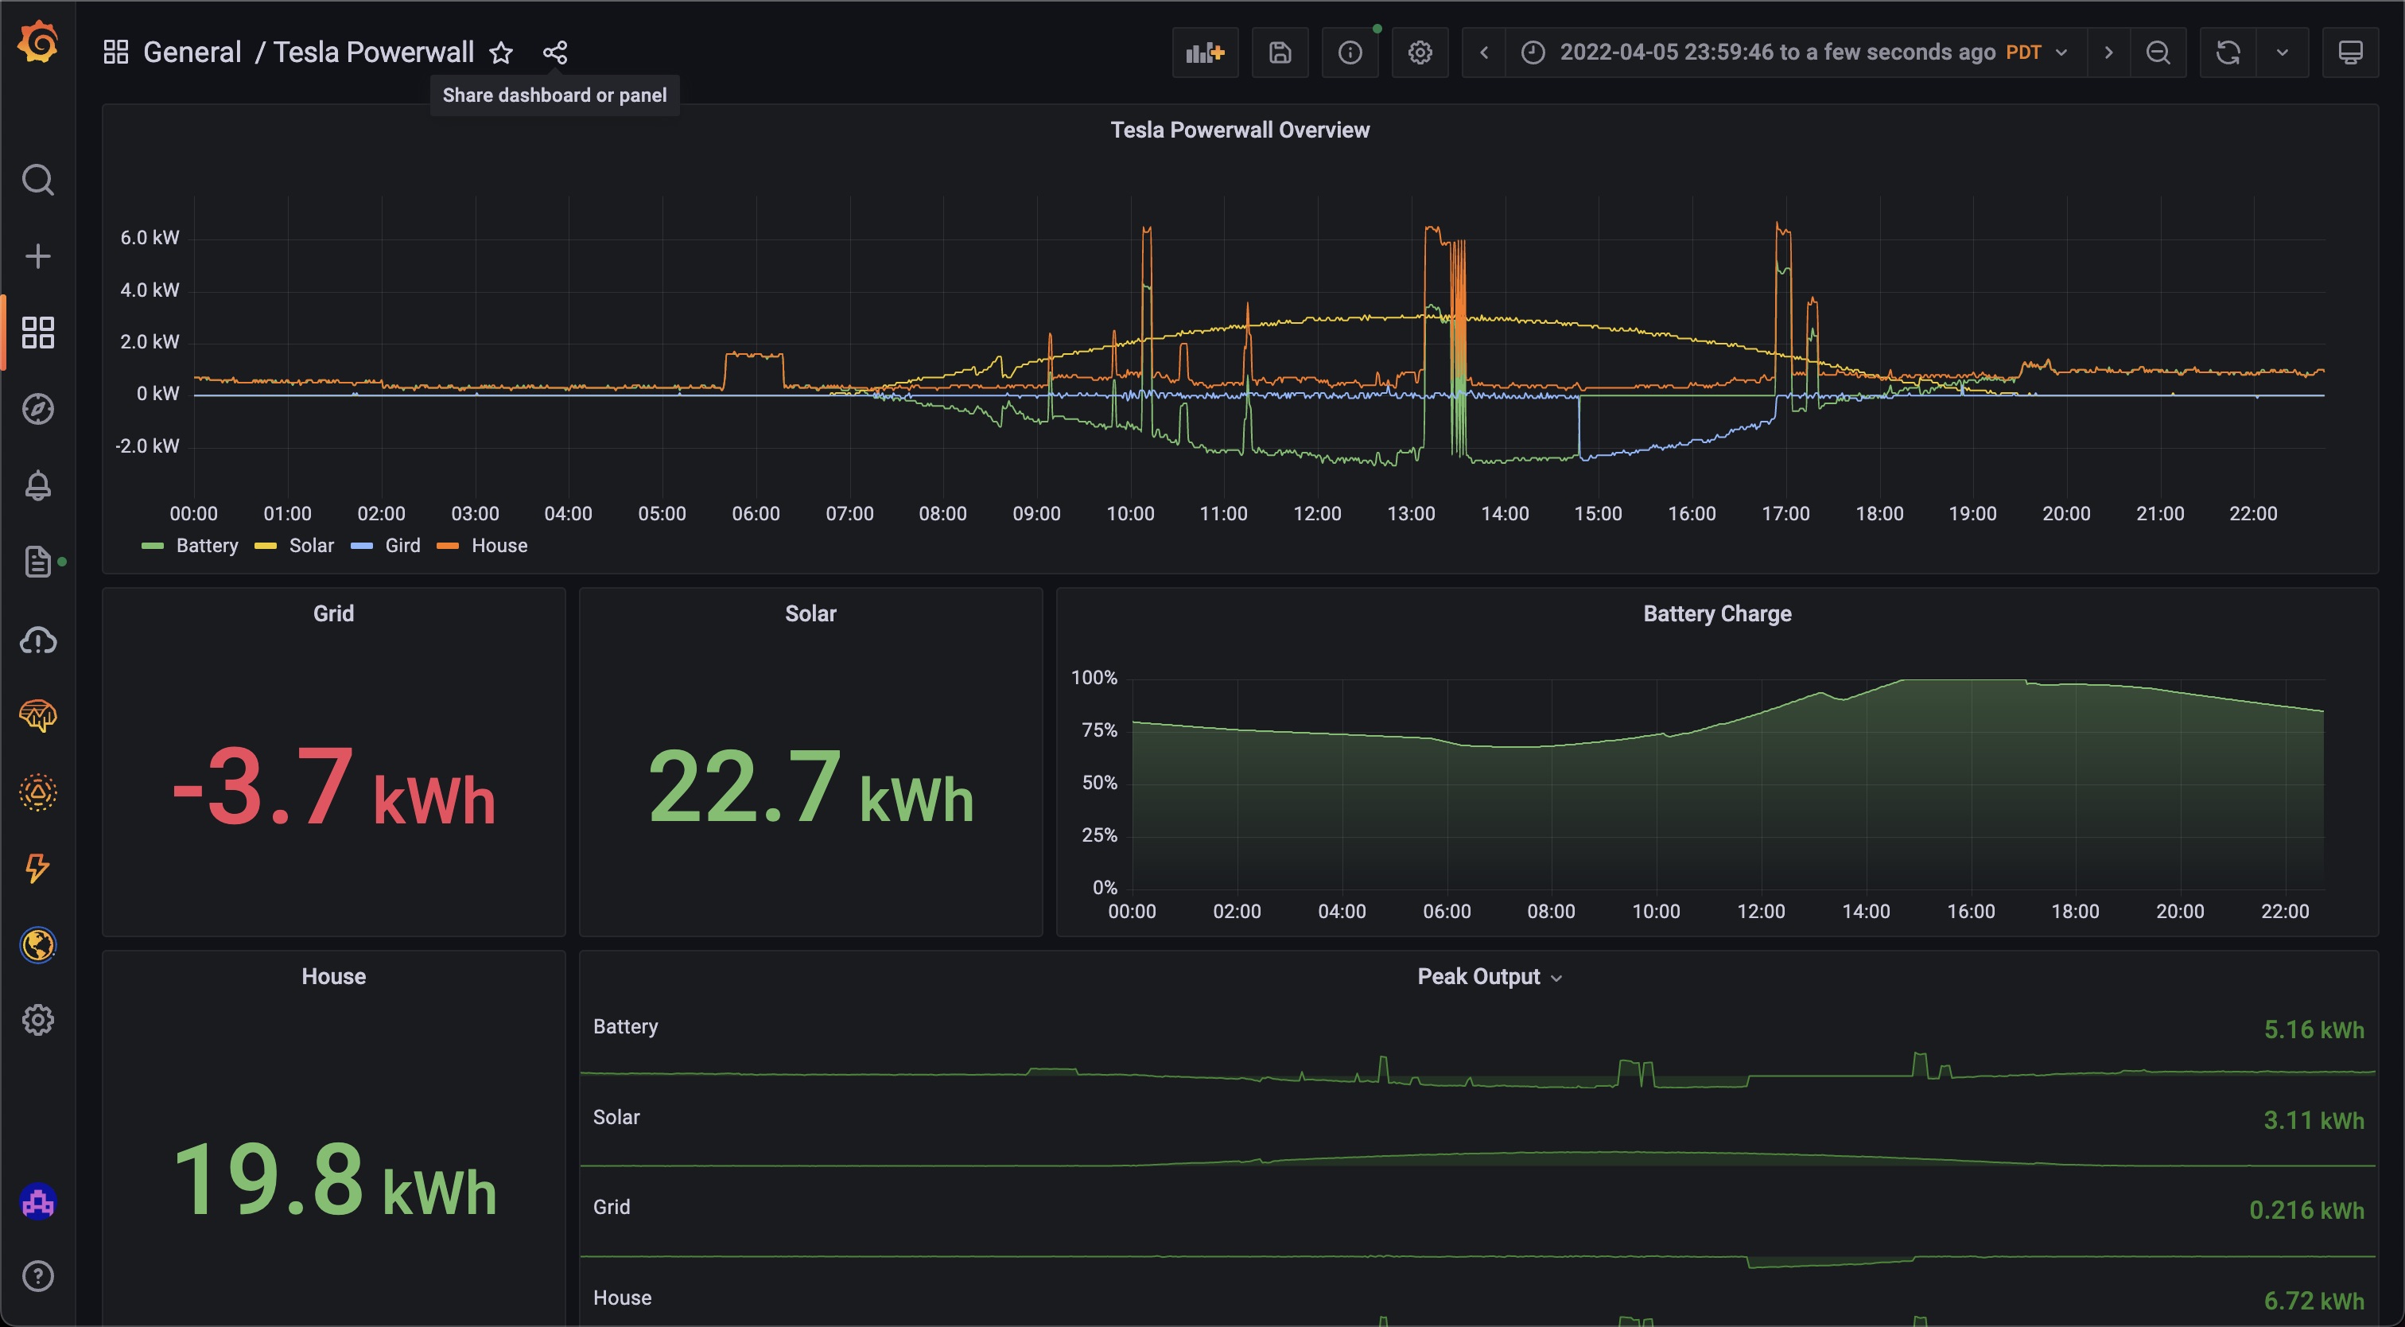Refresh the dashboard

2228,53
